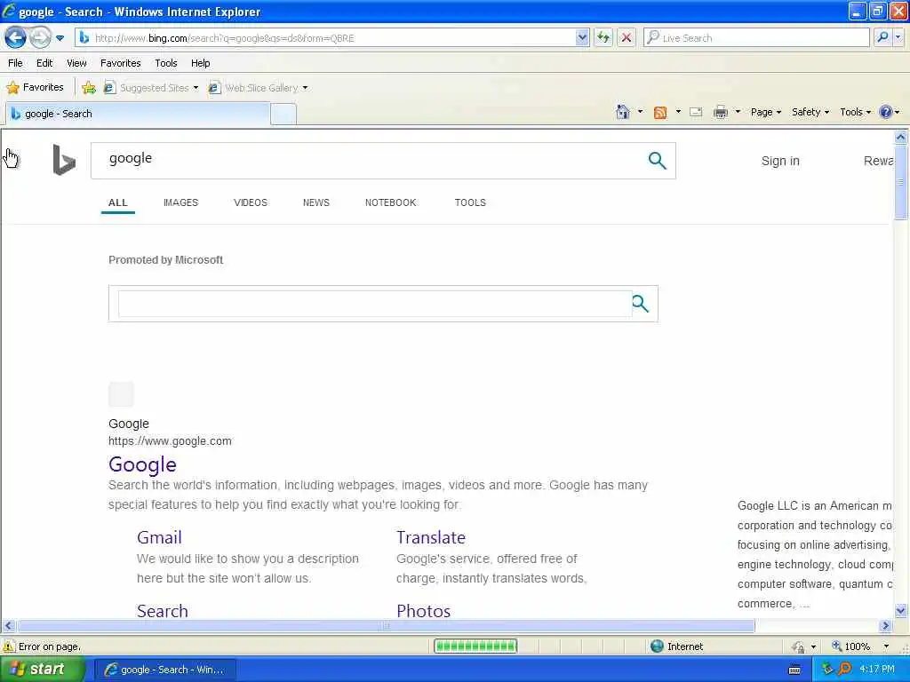The height and width of the screenshot is (682, 910).
Task: Click horizontal scrollbar right arrow
Action: [x=885, y=626]
